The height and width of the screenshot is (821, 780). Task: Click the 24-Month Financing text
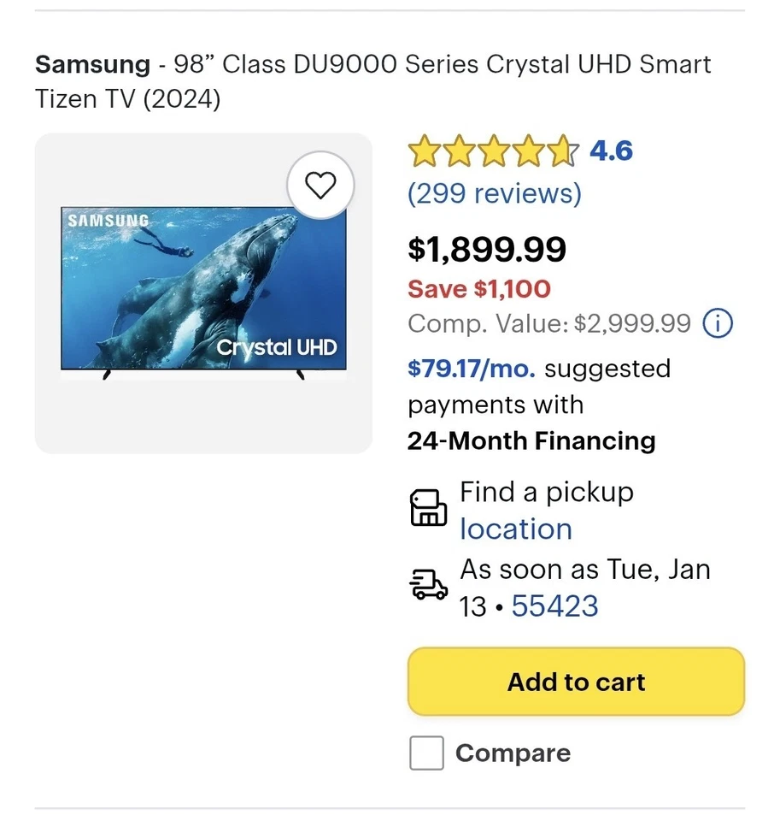[531, 440]
